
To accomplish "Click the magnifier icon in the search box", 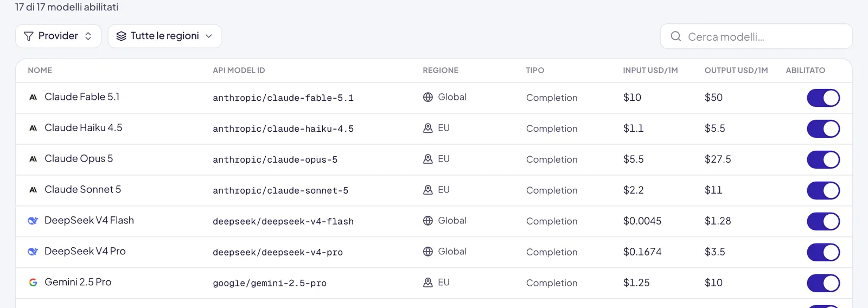I will click(676, 36).
